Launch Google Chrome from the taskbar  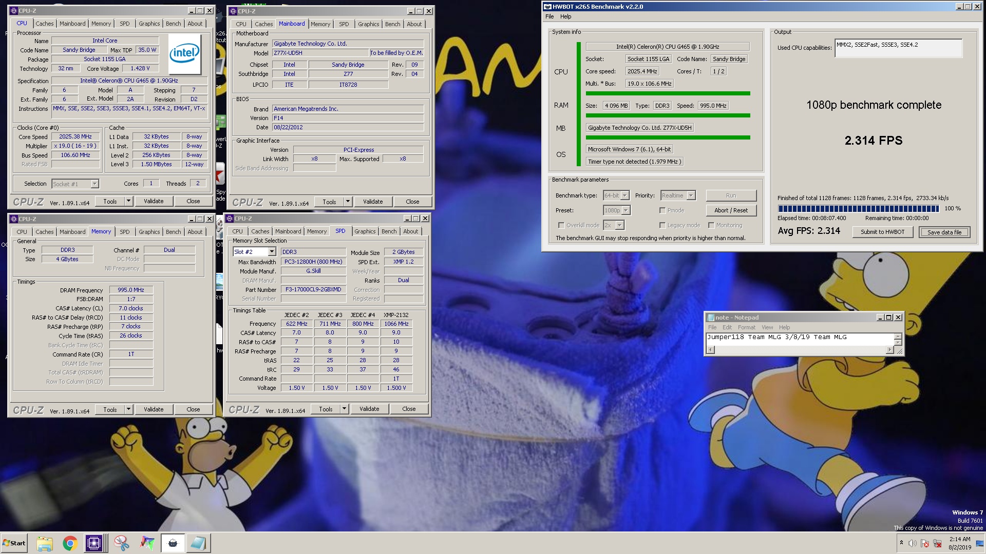coord(70,543)
